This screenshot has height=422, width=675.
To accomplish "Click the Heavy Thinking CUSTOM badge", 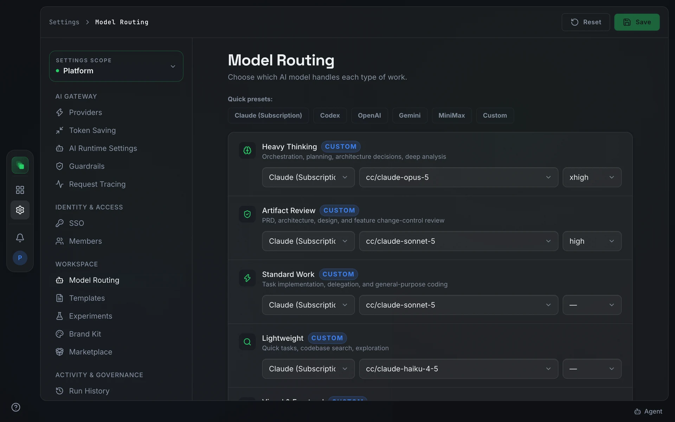I will point(341,147).
